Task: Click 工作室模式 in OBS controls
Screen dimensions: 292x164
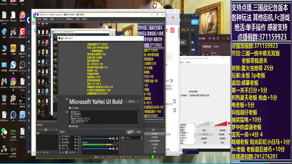Action: 154,144
